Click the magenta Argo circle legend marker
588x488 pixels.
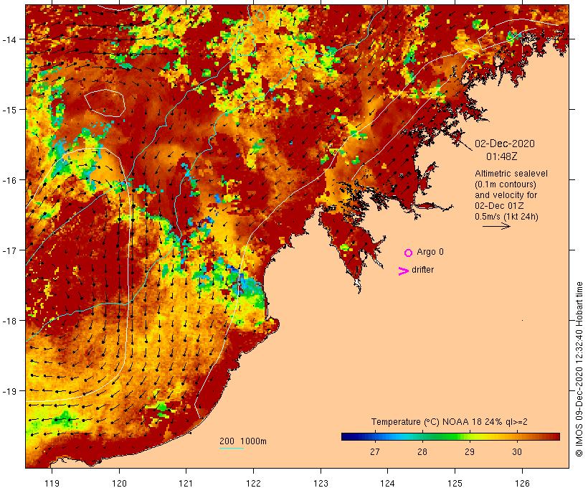(409, 253)
